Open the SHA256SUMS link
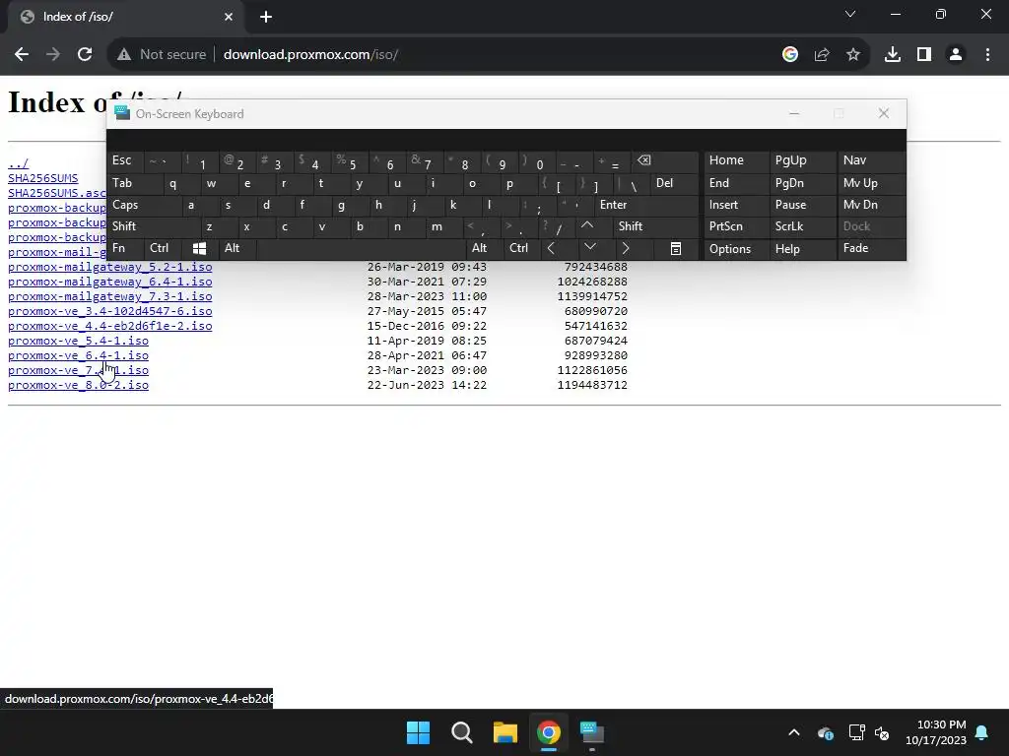The width and height of the screenshot is (1009, 756). [42, 178]
